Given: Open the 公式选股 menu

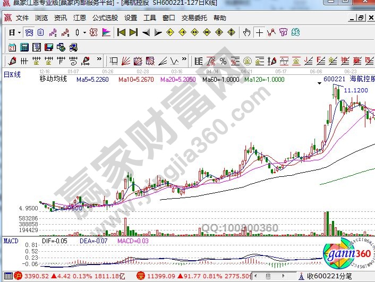Looking at the screenshot, I should point(105,18).
